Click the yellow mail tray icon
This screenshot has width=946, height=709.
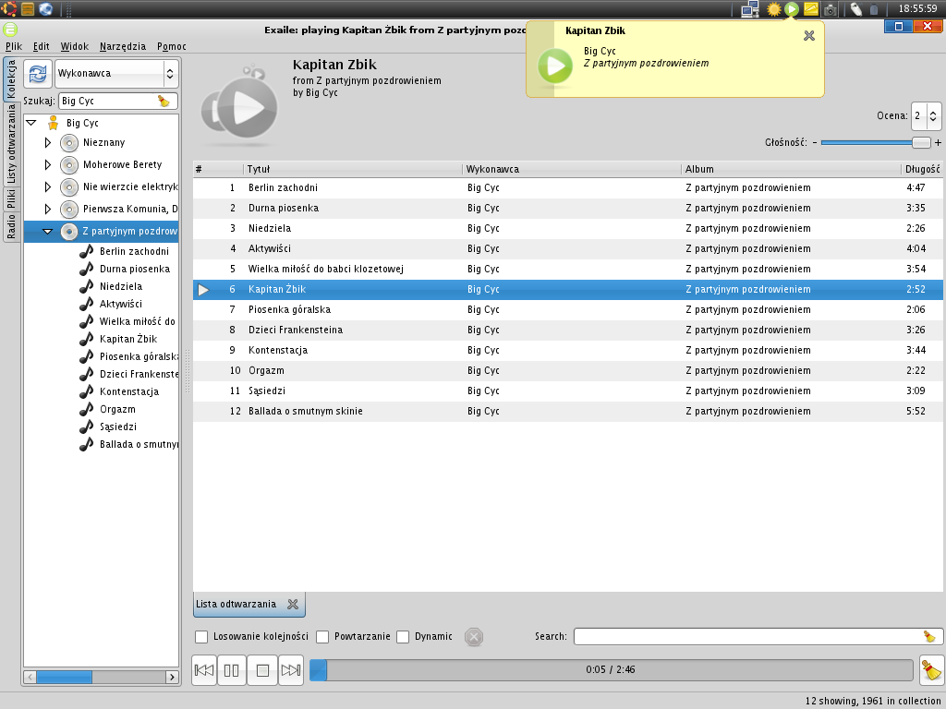point(811,9)
